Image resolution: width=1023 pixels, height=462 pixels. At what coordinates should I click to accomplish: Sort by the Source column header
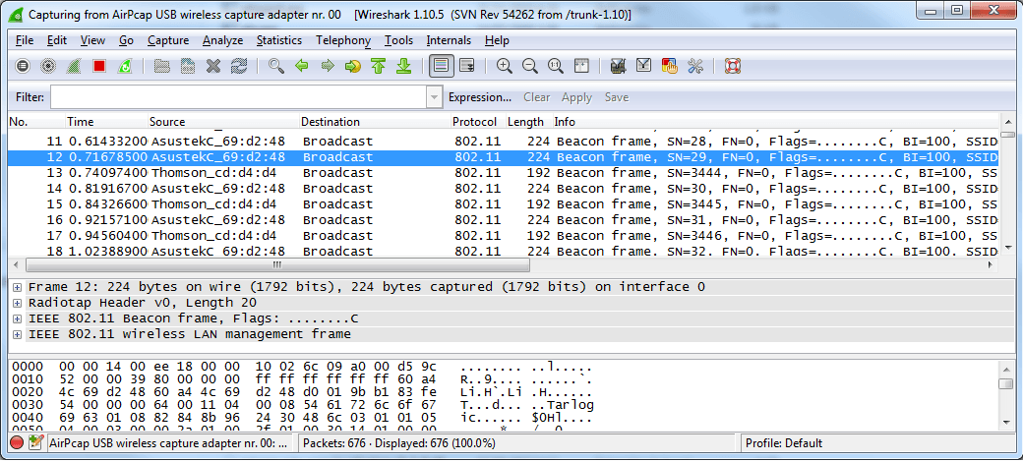(x=223, y=122)
